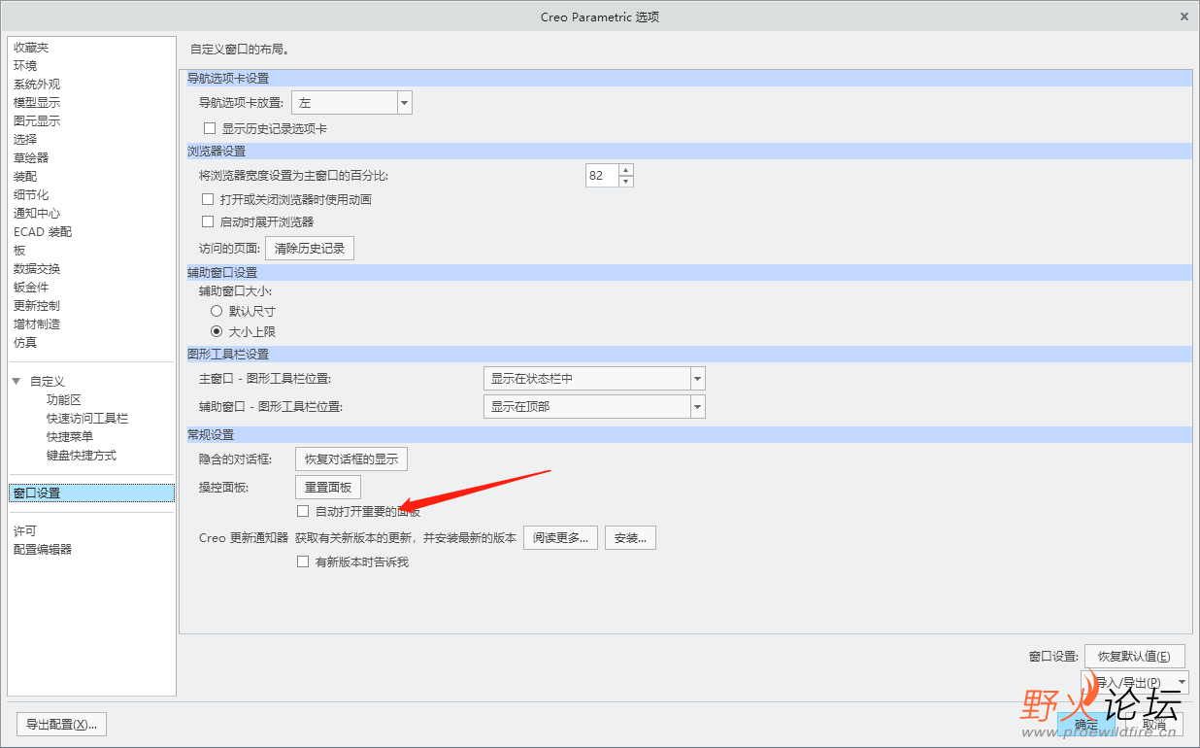Collapse the 自定义 tree group
Viewport: 1200px width, 748px height.
(x=17, y=381)
